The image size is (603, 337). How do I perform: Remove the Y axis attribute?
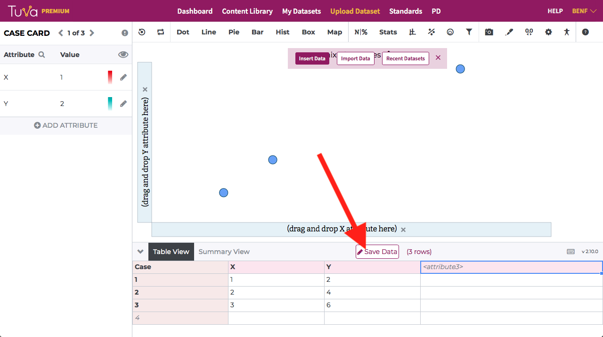(145, 90)
